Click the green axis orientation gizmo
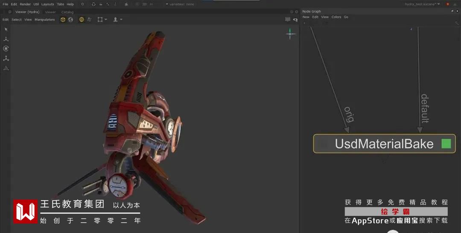The width and height of the screenshot is (461, 233). (290, 34)
